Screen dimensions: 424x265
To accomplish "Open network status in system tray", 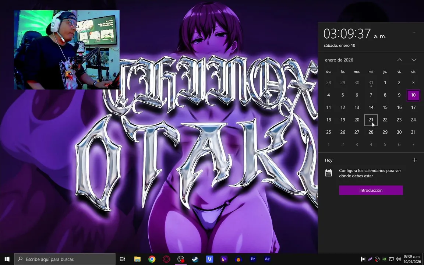I will point(391,259).
